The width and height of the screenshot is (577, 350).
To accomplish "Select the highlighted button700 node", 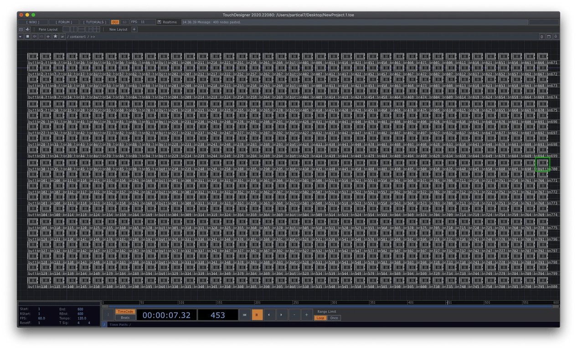I will [542, 163].
